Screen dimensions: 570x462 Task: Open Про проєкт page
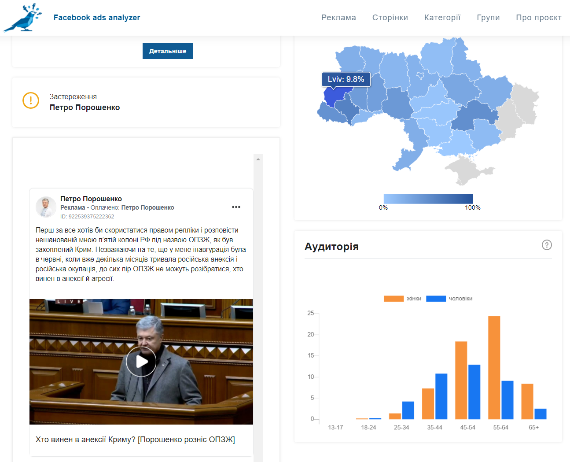[x=539, y=18]
